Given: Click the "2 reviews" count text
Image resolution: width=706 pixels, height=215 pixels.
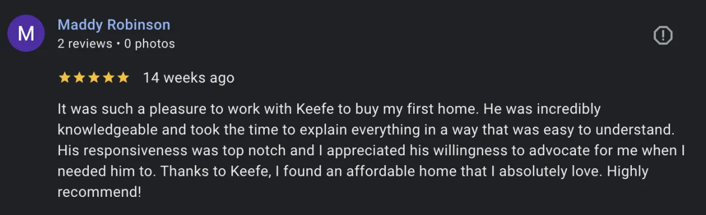Looking at the screenshot, I should (x=85, y=44).
